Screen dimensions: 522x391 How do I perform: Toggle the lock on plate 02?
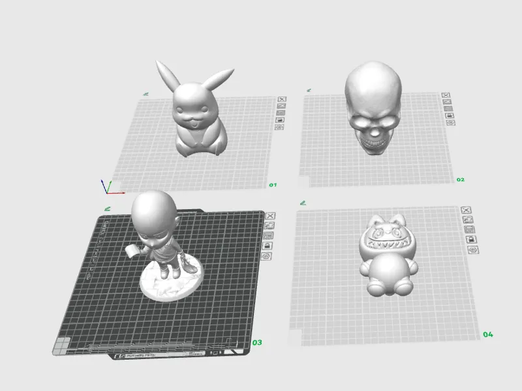click(x=450, y=116)
